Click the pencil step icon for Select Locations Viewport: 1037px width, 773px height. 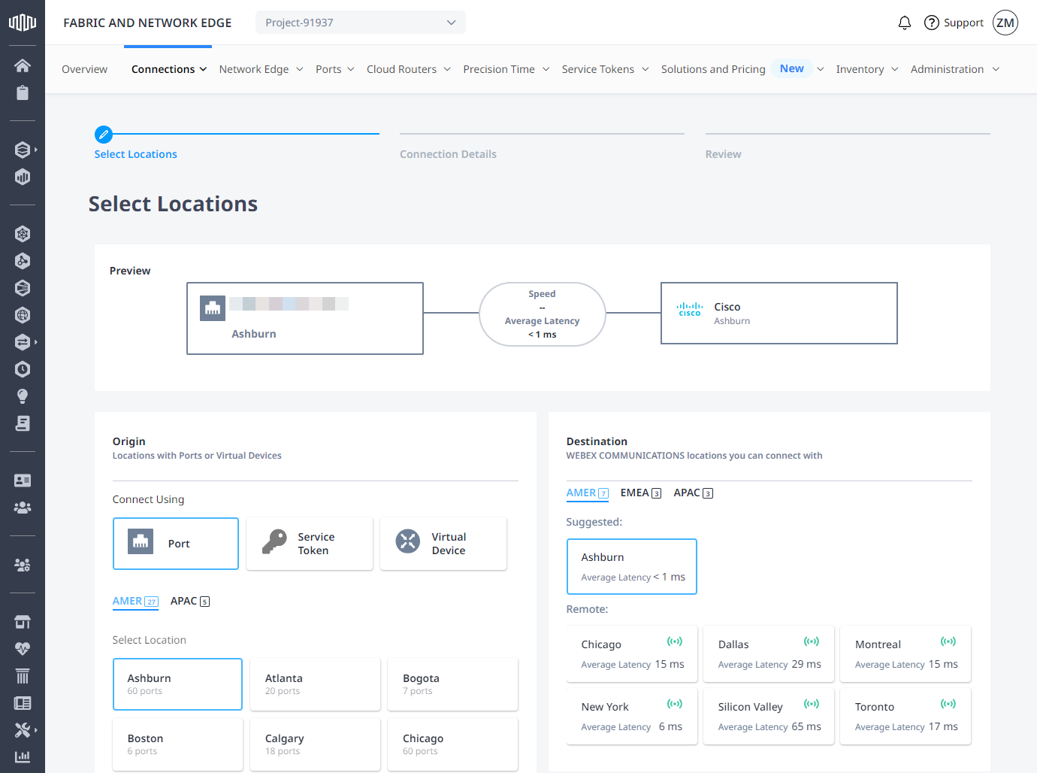[104, 135]
